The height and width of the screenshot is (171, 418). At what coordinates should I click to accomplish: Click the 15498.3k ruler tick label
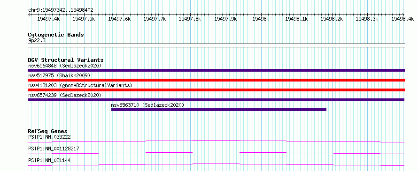(367, 19)
